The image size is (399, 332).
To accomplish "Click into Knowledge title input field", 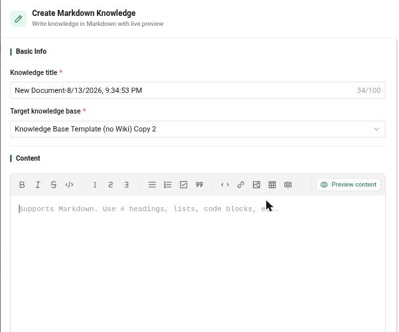I will point(198,90).
